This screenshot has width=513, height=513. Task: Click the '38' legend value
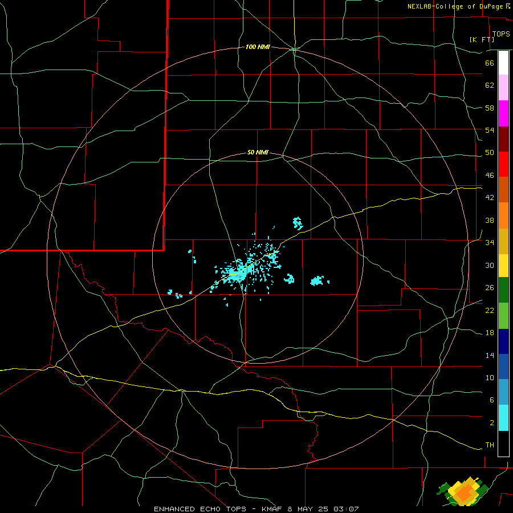pos(490,220)
